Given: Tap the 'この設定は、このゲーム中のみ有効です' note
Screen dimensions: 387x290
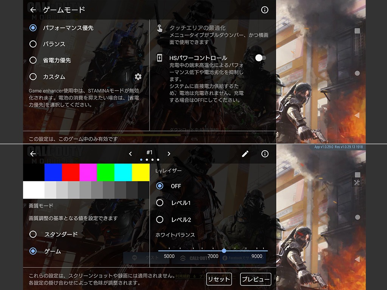Looking at the screenshot, I should point(73,139).
